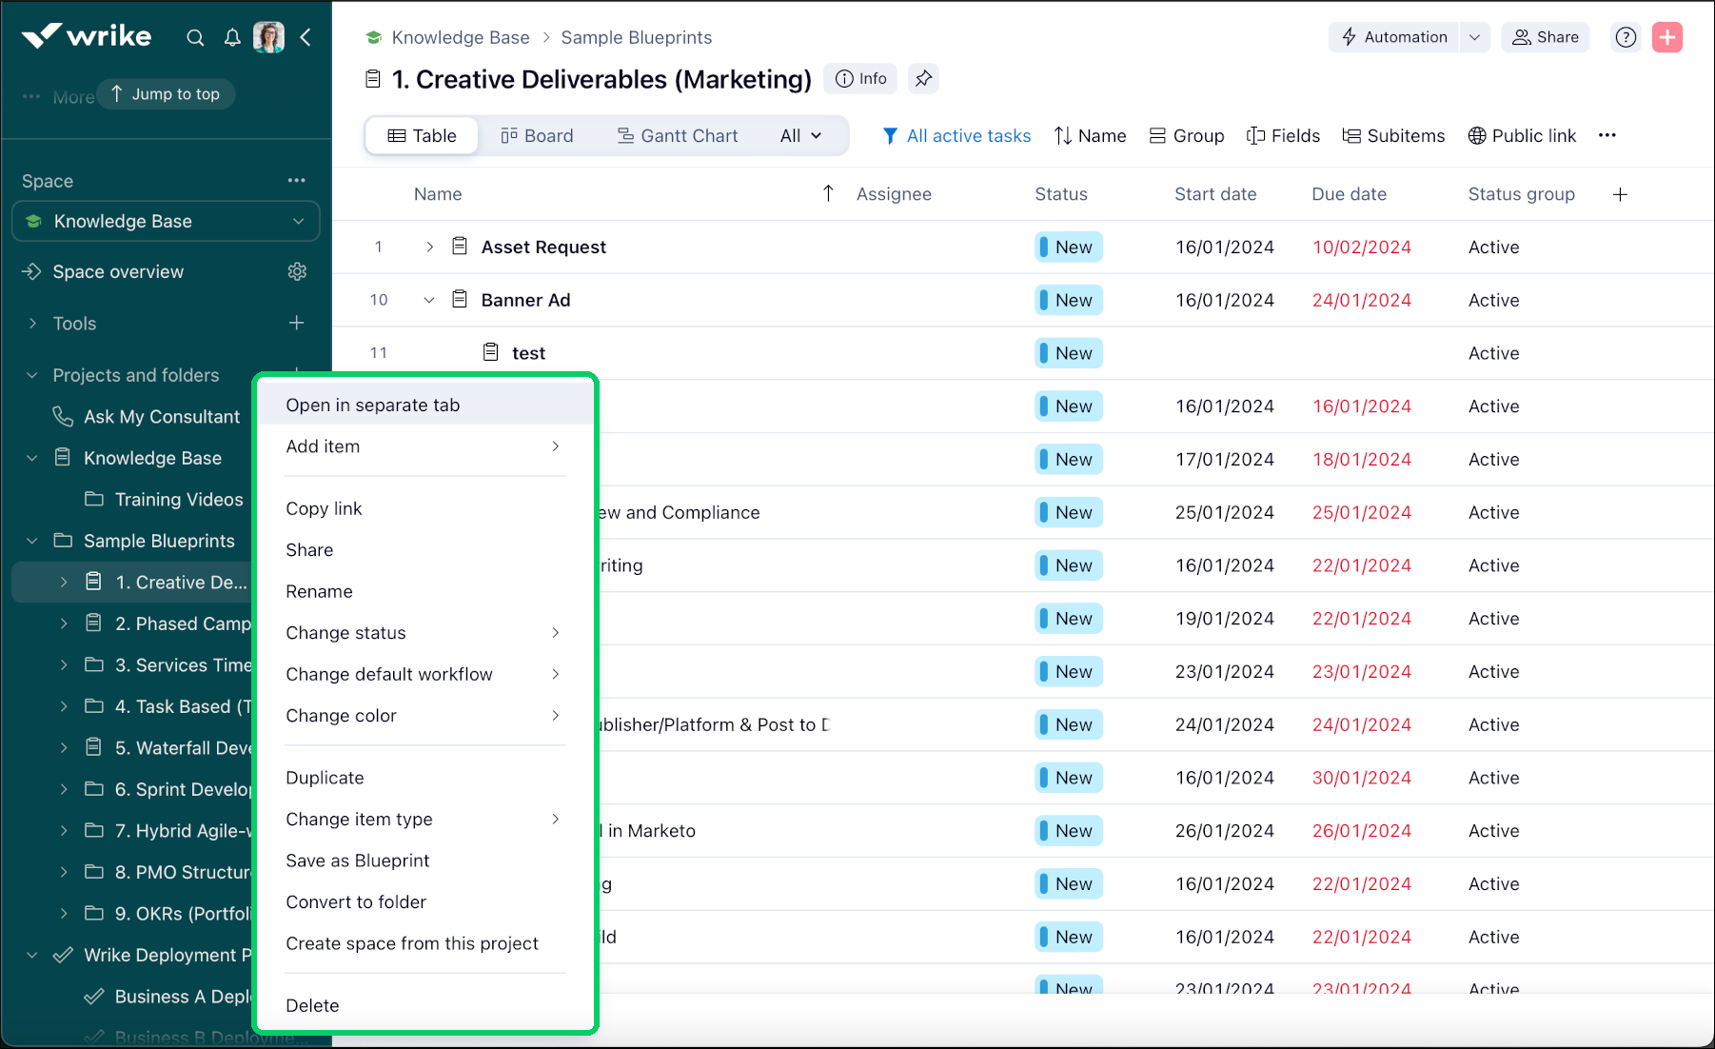Open the Automation dropdown arrow
The image size is (1715, 1049).
click(1474, 37)
